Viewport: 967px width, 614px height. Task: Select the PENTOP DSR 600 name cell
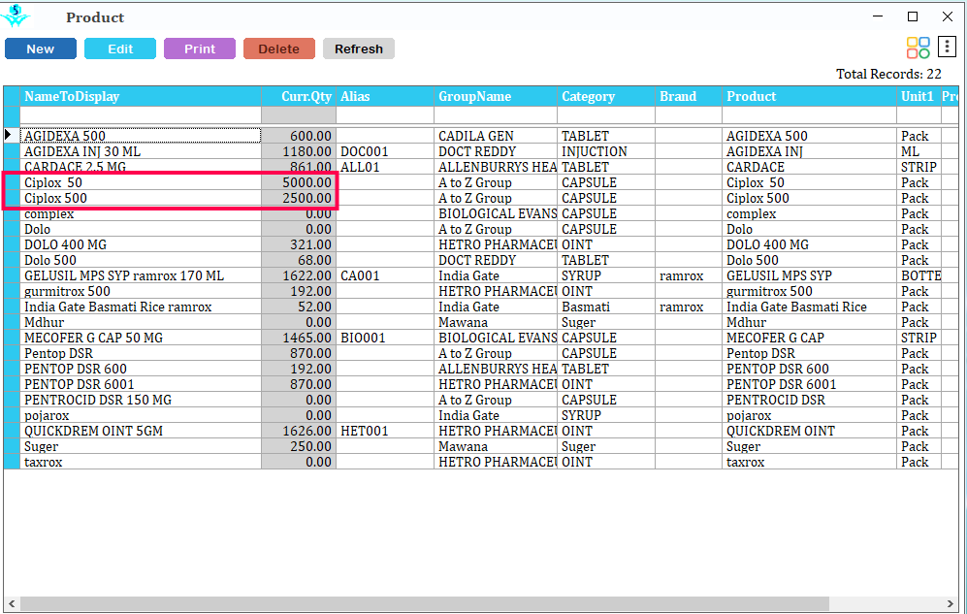pyautogui.click(x=141, y=369)
